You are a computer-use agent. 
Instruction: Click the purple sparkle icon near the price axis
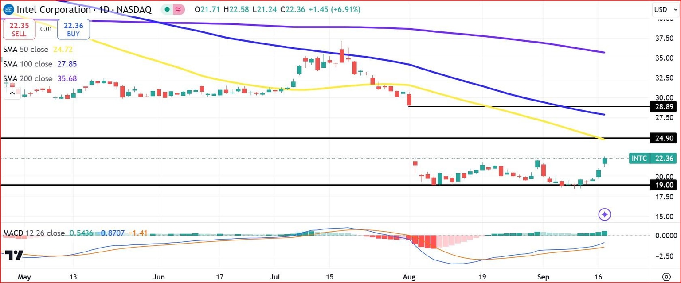(x=605, y=215)
